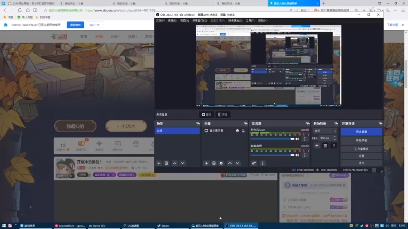Click the Studio Mode button
Screen dimensions: 408x229
(362, 149)
